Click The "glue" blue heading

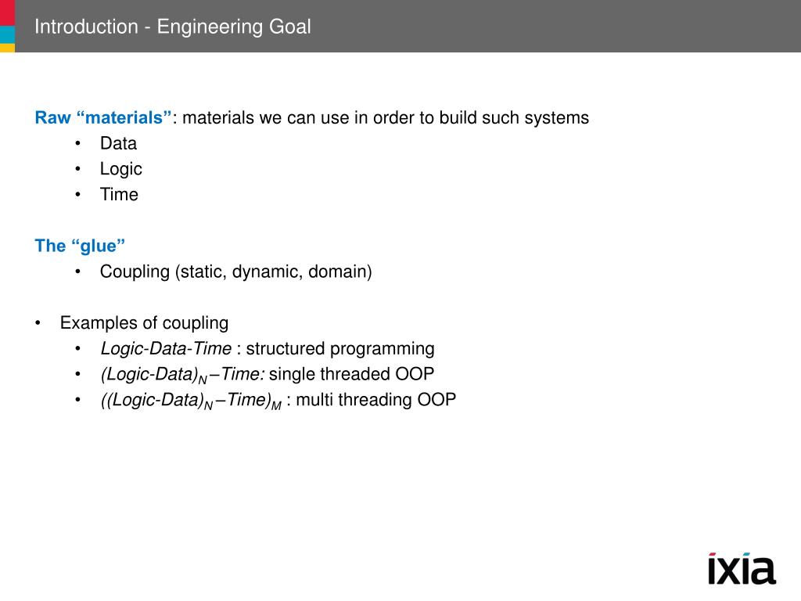tap(80, 246)
